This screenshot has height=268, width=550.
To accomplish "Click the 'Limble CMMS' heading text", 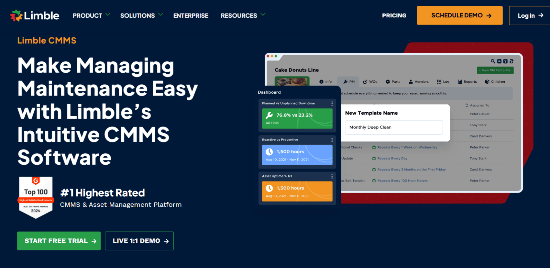I will pos(47,41).
